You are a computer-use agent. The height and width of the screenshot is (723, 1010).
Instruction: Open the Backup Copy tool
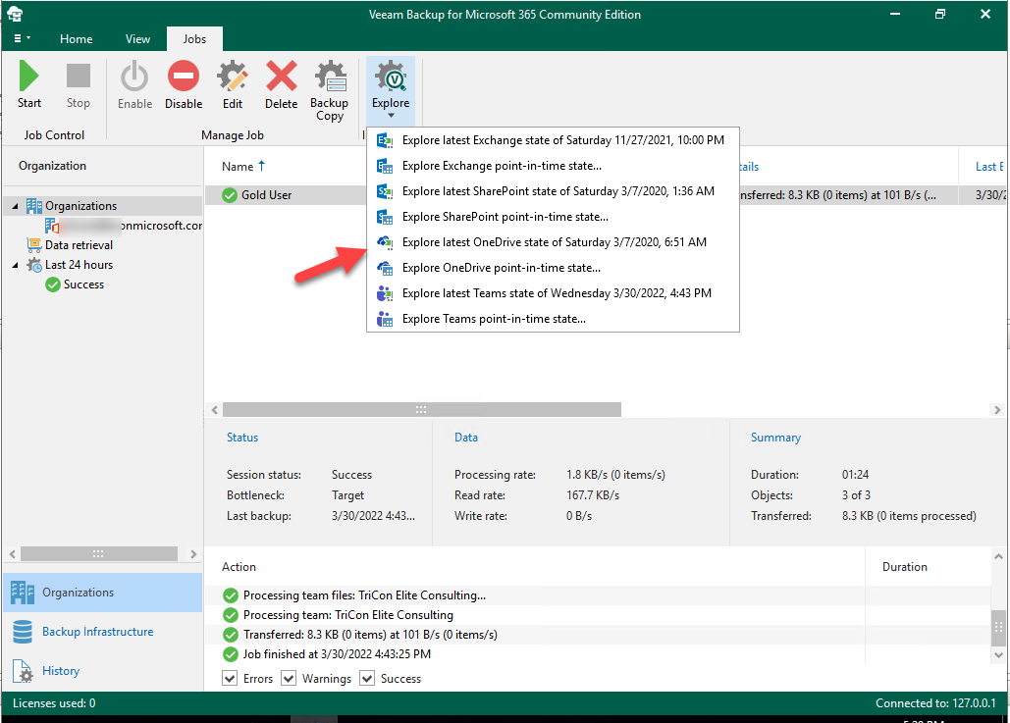[x=330, y=78]
